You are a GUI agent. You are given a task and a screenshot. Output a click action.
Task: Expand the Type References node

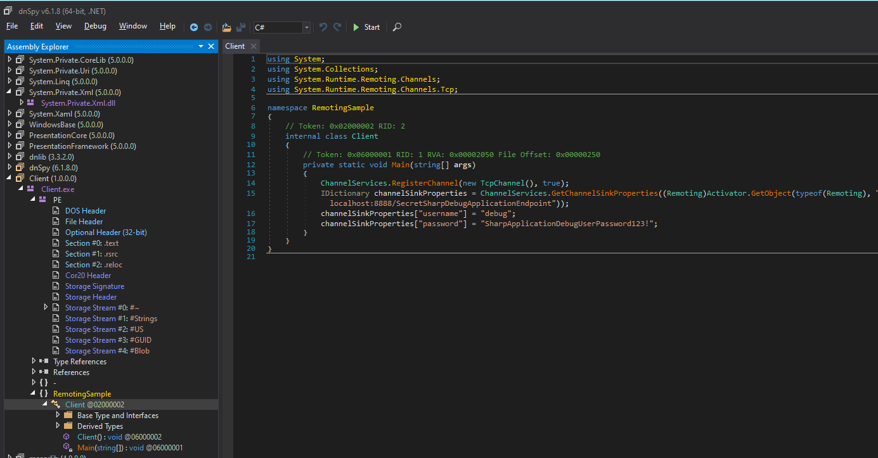[34, 361]
